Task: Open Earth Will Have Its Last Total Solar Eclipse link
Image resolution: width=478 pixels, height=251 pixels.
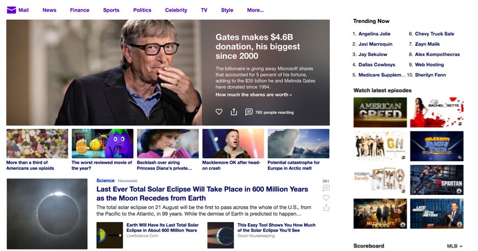Action: point(162,228)
